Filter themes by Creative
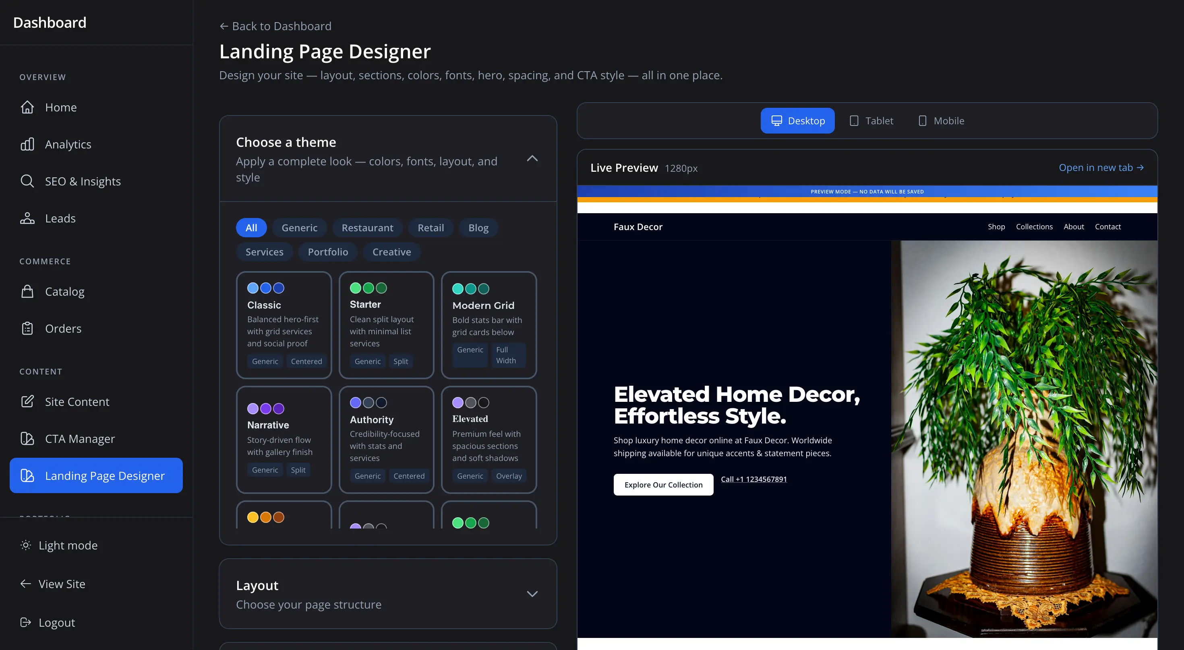 tap(391, 251)
